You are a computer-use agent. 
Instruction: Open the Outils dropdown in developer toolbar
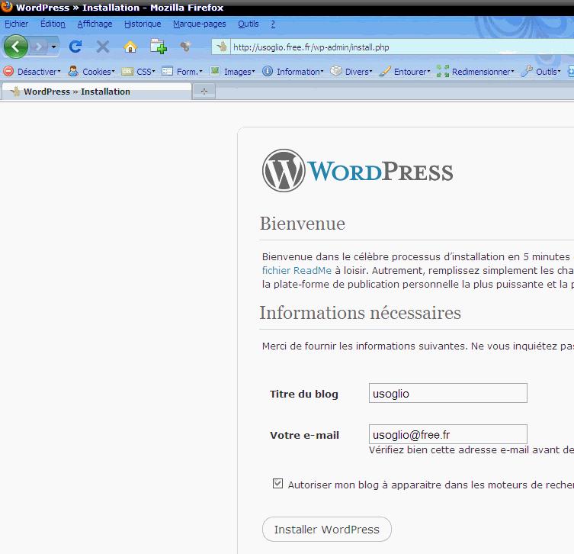(548, 72)
